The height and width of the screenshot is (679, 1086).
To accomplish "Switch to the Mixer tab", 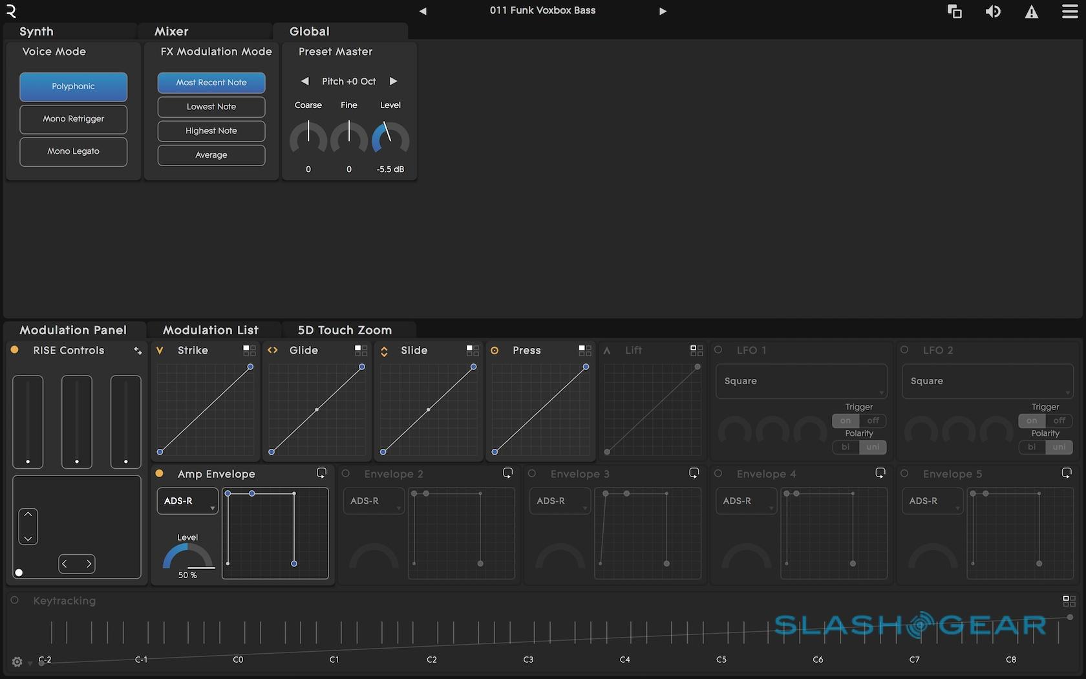I will 171,31.
